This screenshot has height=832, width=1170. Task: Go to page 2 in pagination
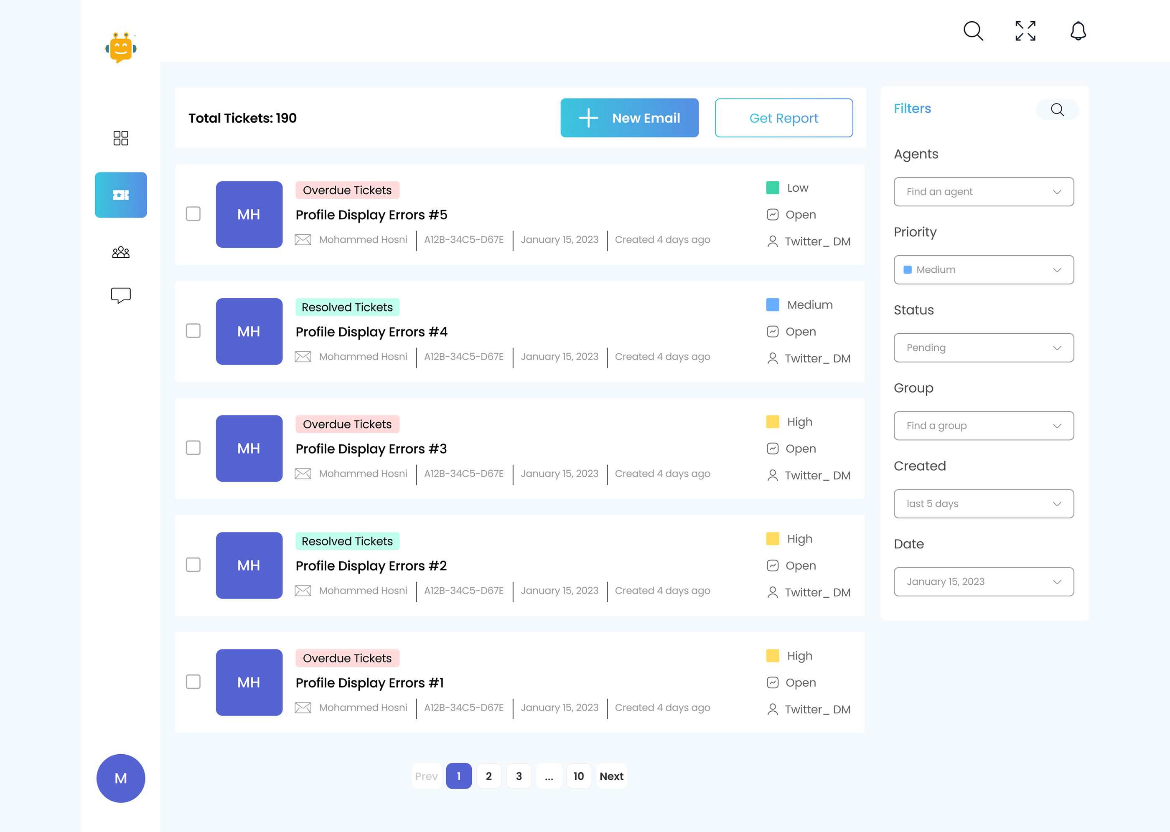(x=488, y=776)
